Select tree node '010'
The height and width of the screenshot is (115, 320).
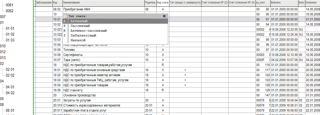click(x=3, y=46)
